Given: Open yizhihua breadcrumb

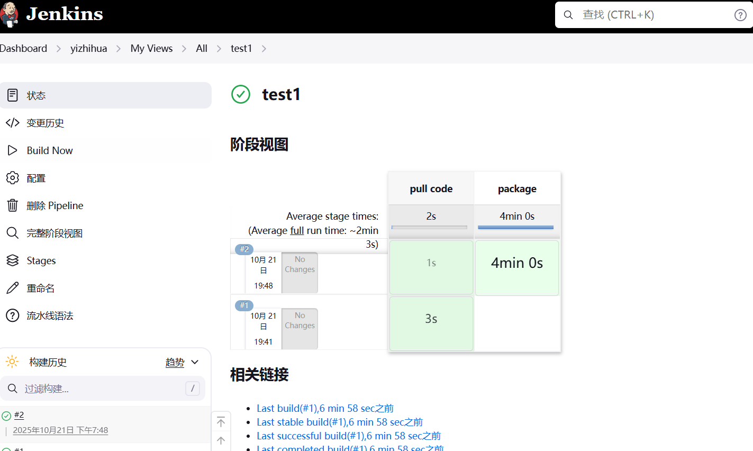Looking at the screenshot, I should click(x=88, y=48).
